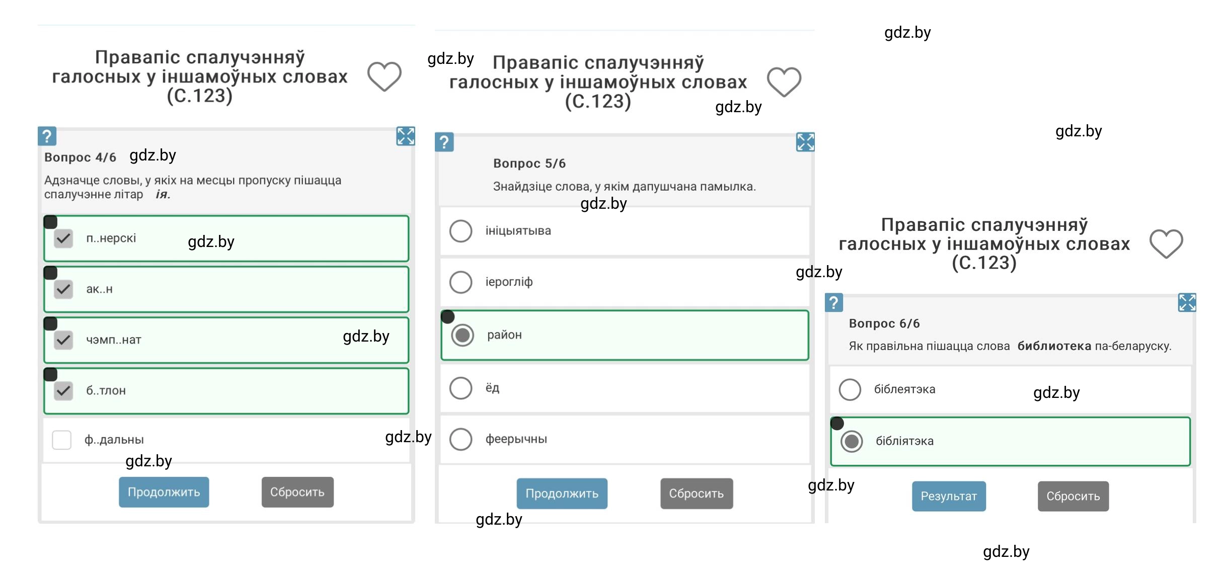Check the ф..дальны checkbox
Image resolution: width=1226 pixels, height=578 pixels.
(x=62, y=440)
